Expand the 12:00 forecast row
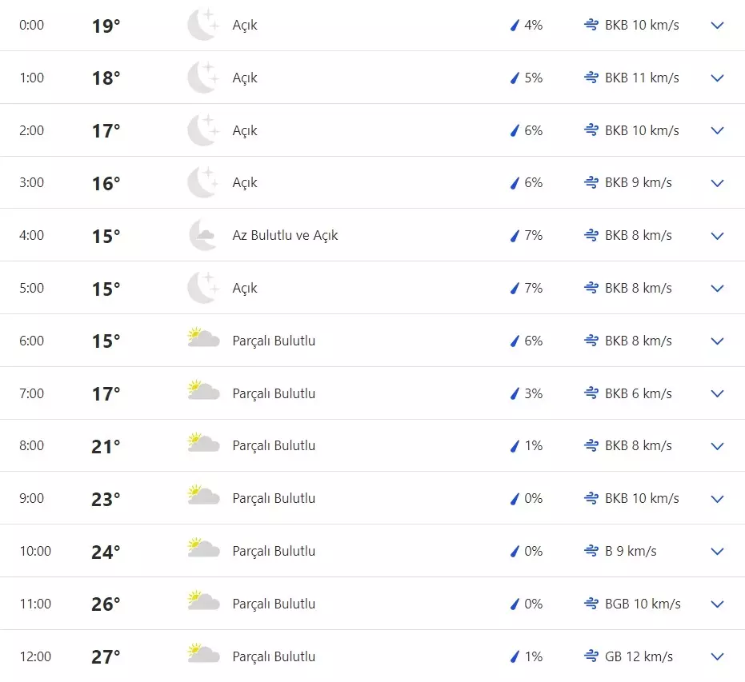Image resolution: width=745 pixels, height=682 pixels. (717, 656)
